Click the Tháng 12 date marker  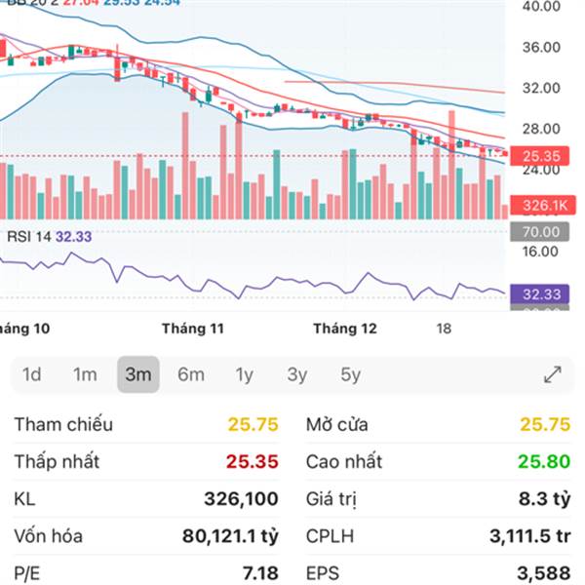coord(344,329)
